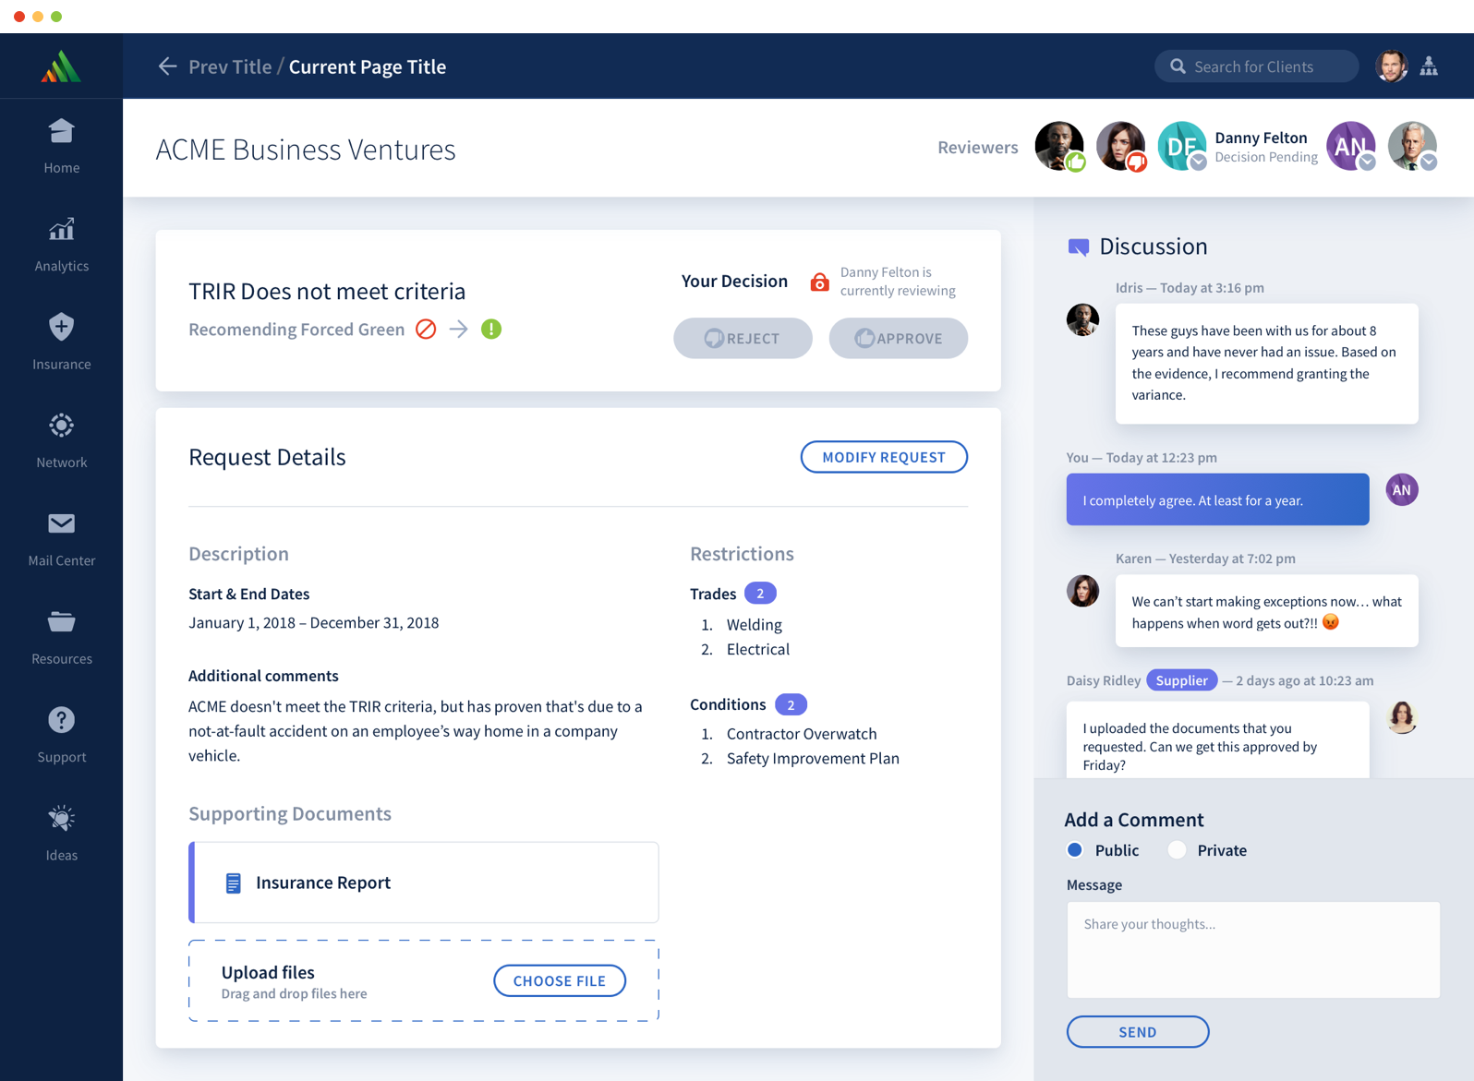Click Karen avatar in discussion

point(1082,591)
